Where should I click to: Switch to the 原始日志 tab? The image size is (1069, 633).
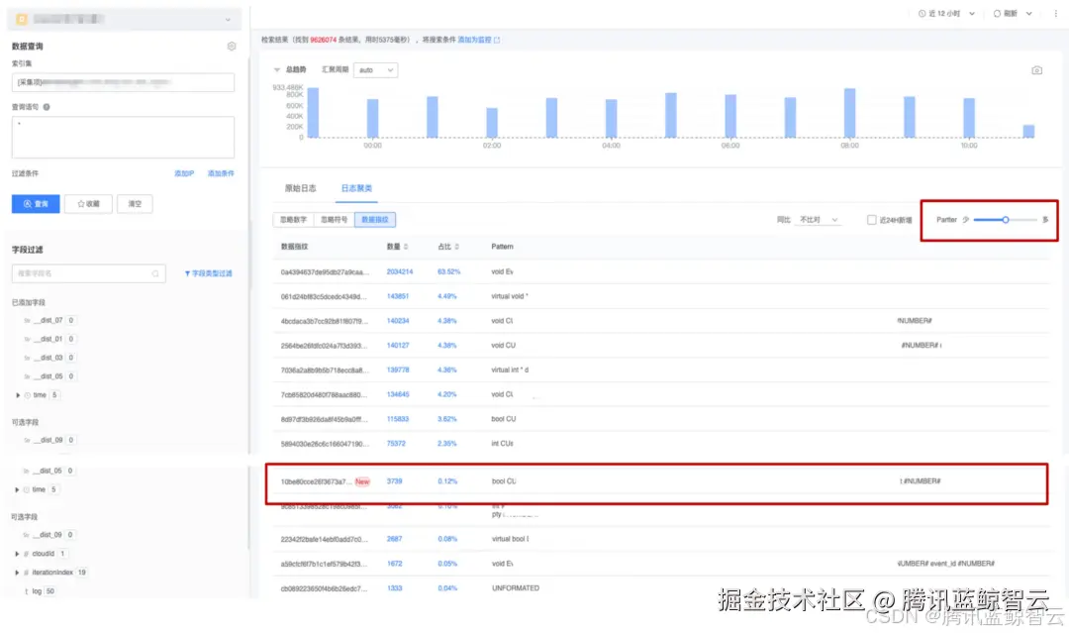point(300,188)
